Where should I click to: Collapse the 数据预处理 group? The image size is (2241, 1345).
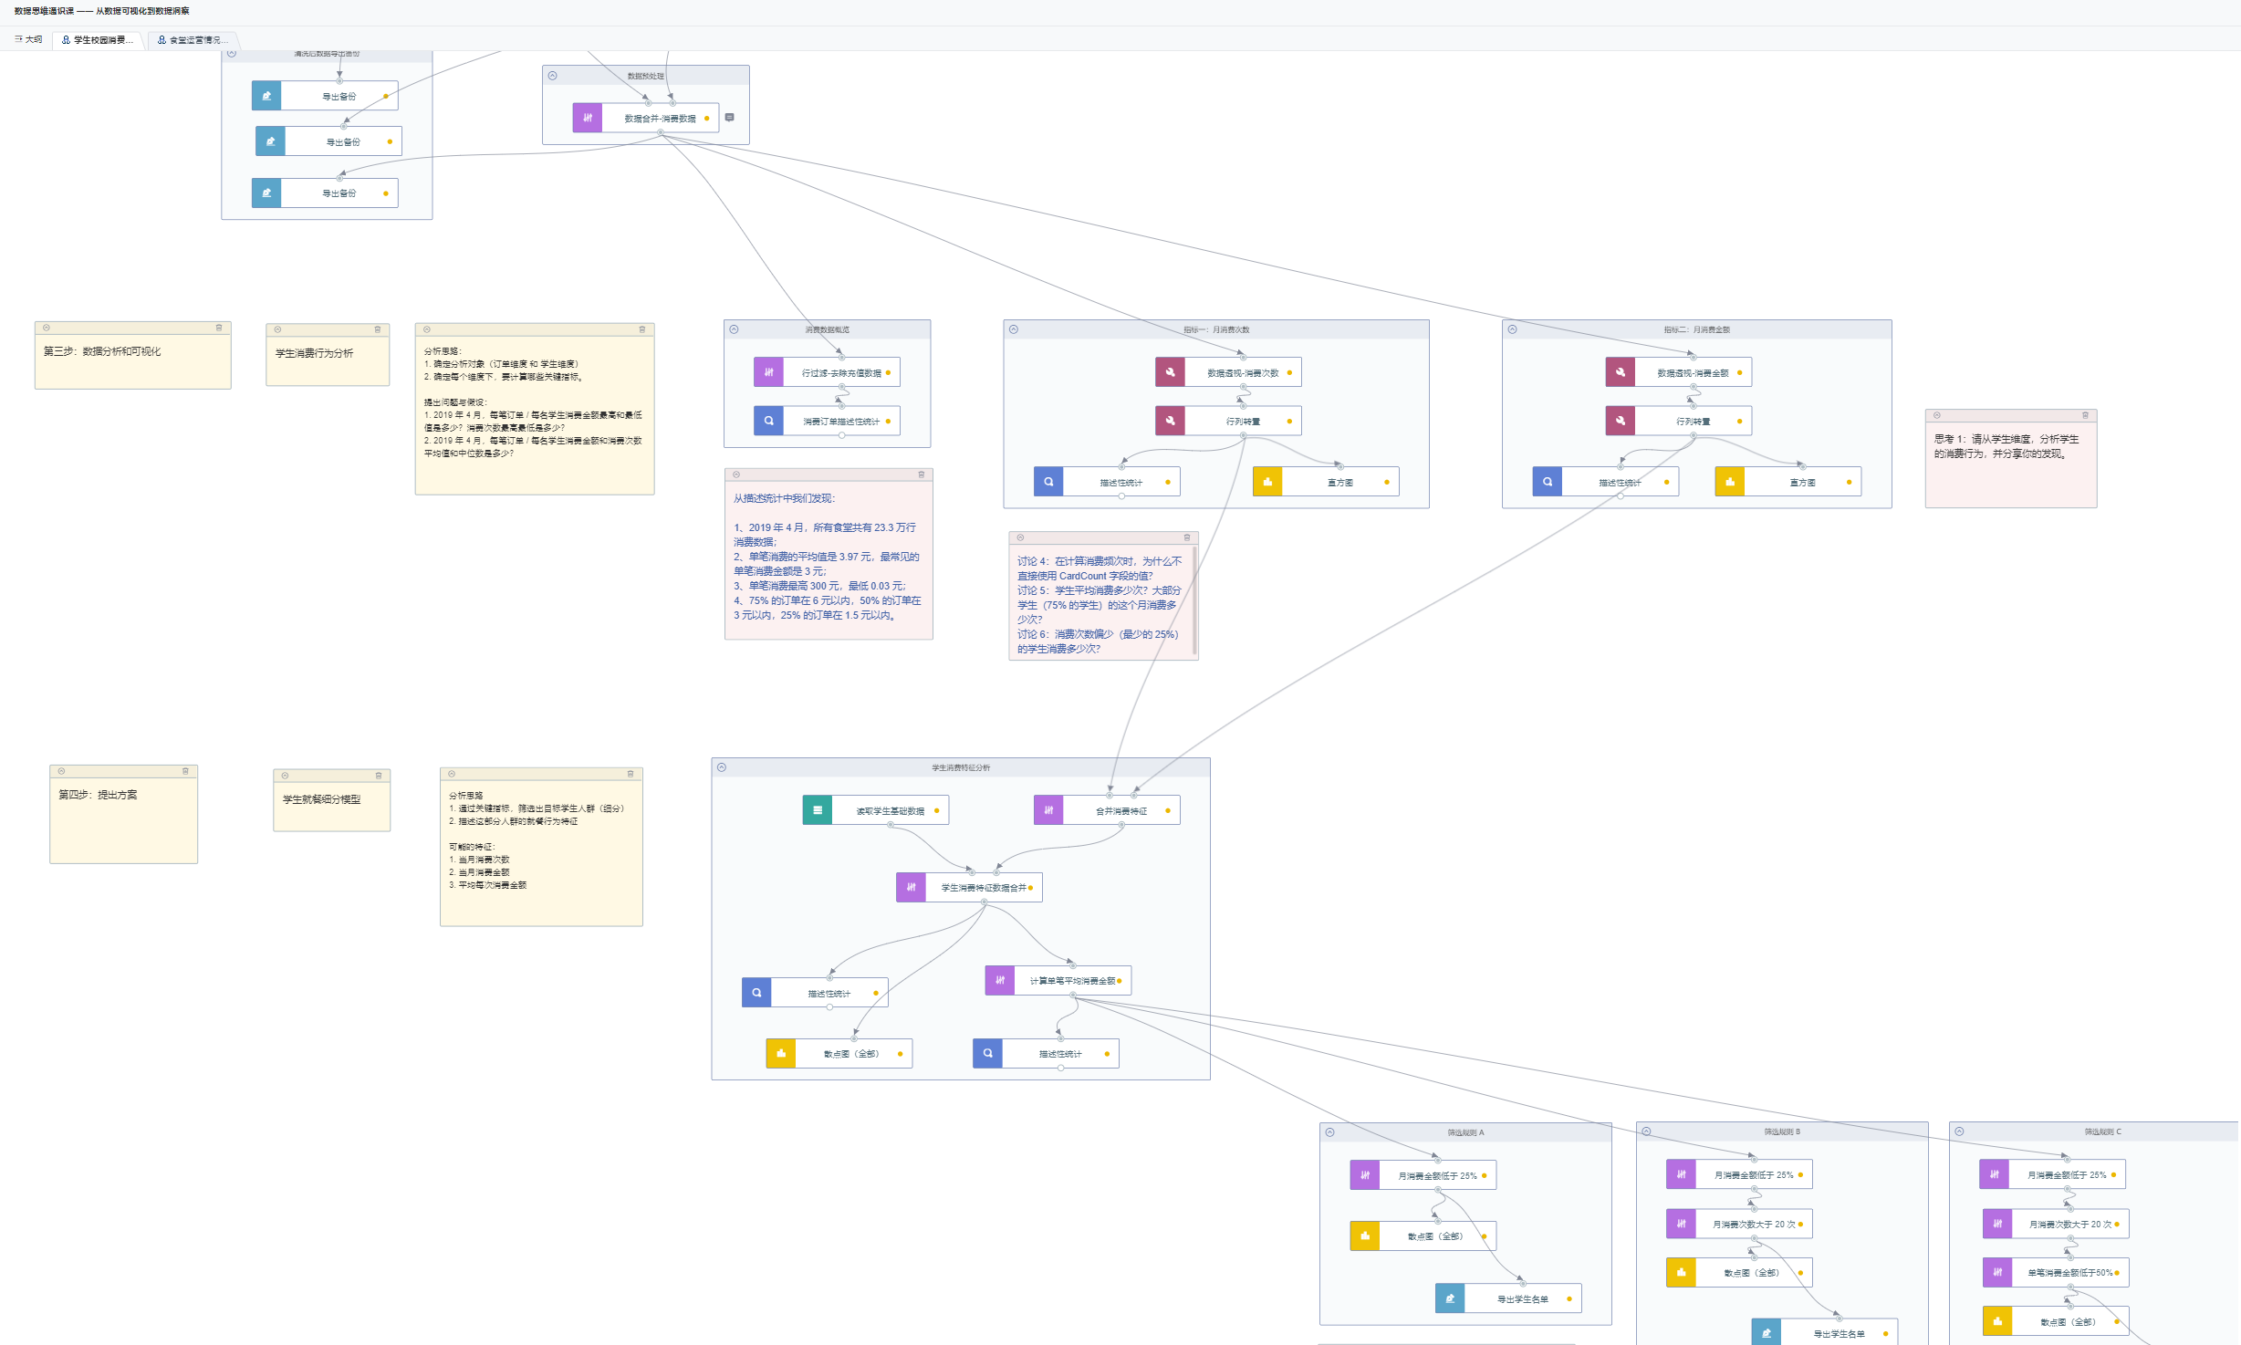(x=553, y=76)
